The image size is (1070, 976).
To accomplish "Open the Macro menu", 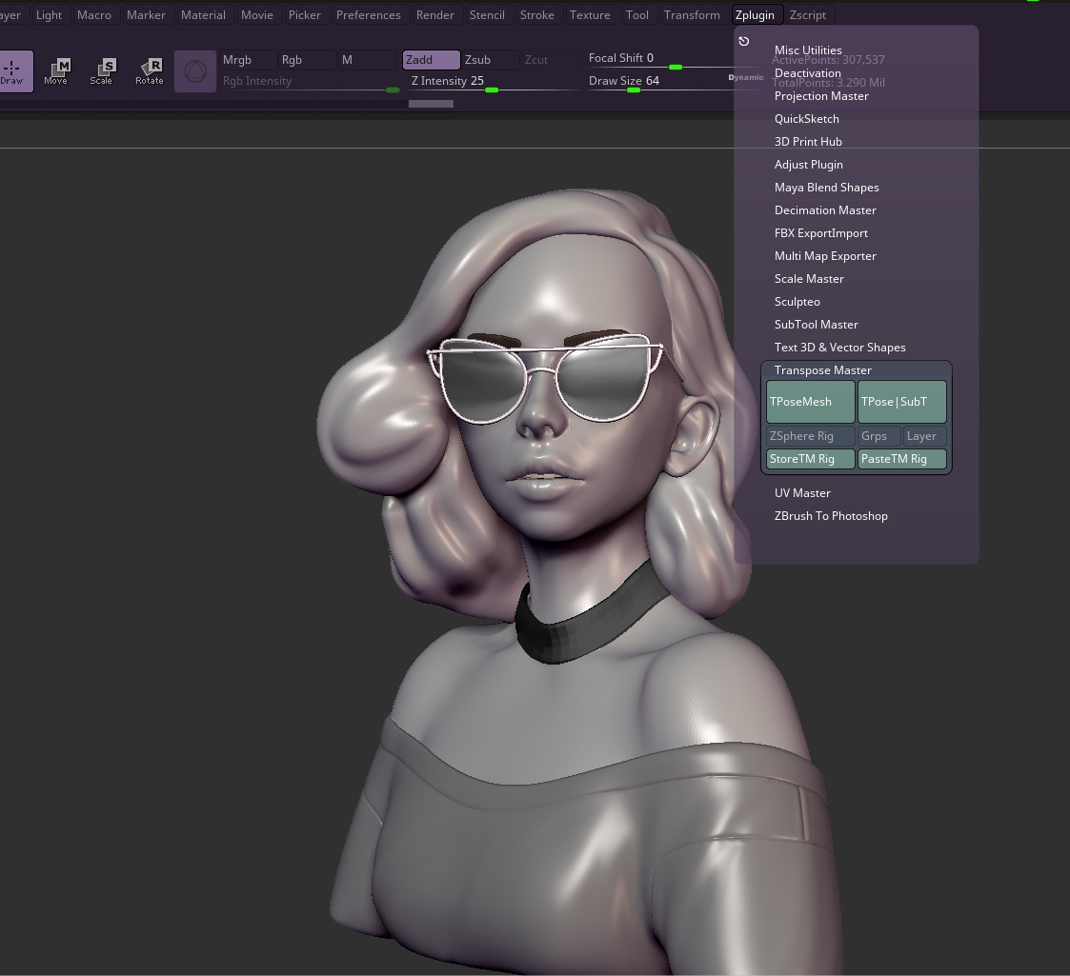I will [94, 15].
